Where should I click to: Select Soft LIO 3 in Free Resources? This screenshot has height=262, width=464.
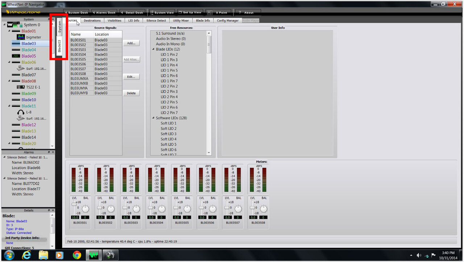coord(169,134)
